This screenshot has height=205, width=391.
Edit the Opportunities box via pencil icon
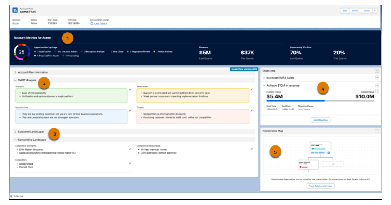[131, 110]
